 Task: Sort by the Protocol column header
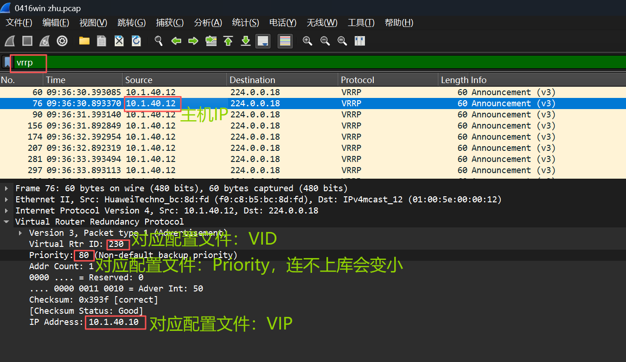click(388, 80)
